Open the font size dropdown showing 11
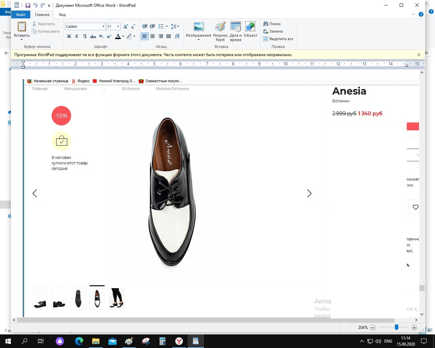 pos(118,27)
